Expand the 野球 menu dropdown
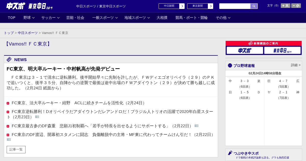 (x=29, y=18)
